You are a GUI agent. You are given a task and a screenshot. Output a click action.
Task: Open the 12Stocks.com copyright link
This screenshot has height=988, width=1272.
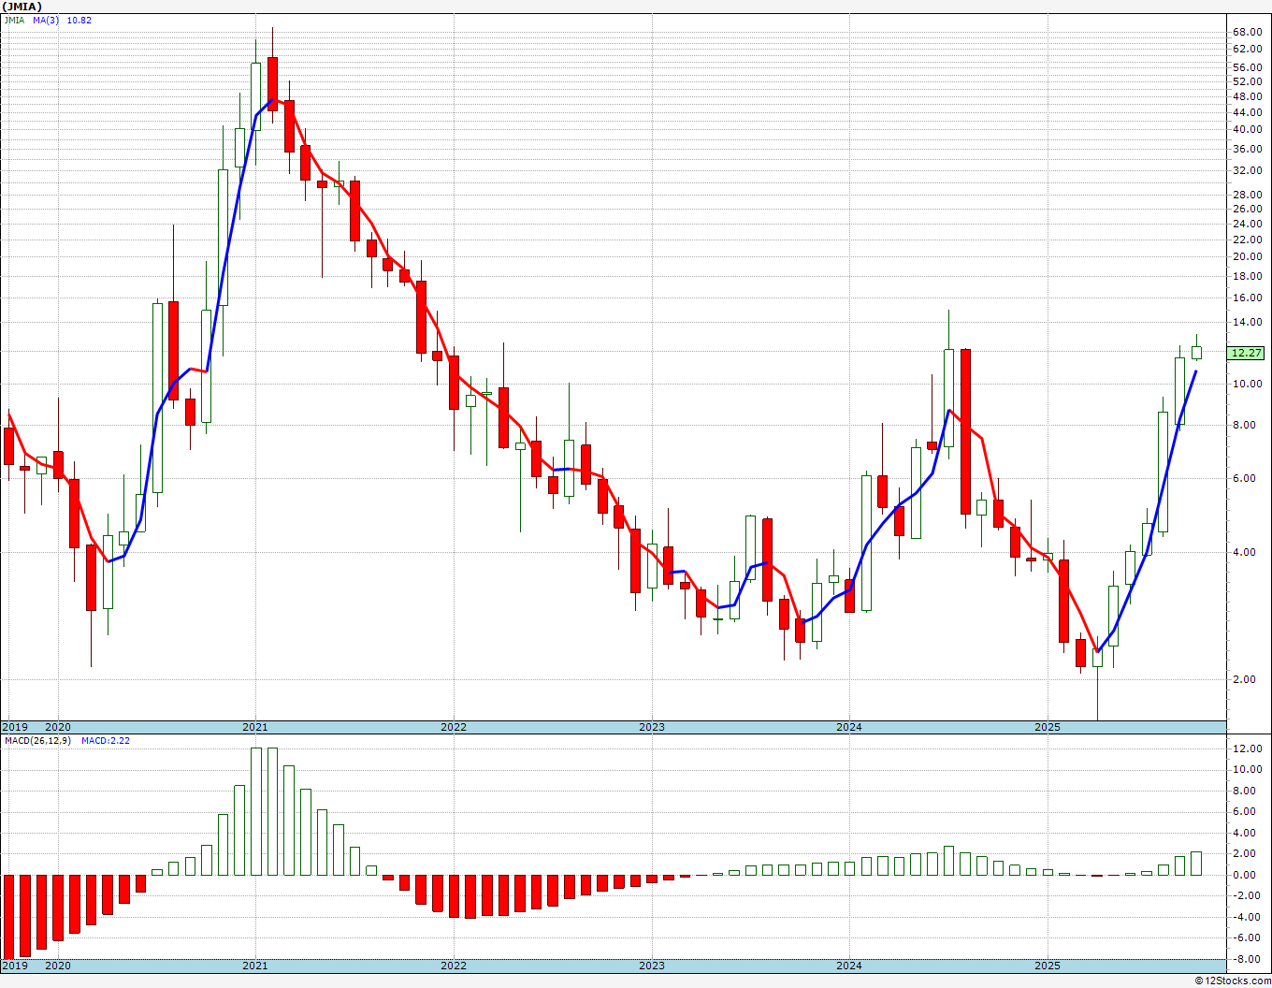tap(1233, 981)
